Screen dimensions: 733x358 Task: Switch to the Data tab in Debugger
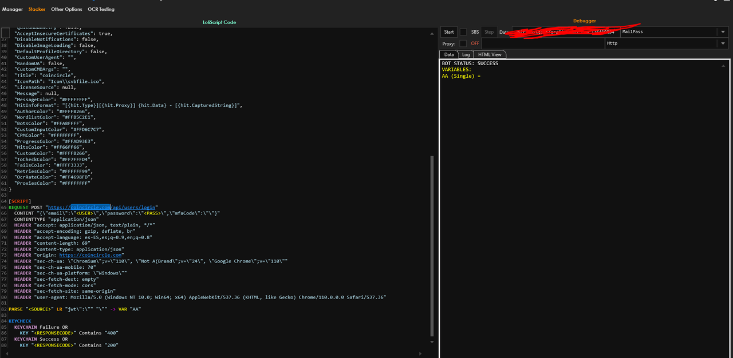point(449,54)
